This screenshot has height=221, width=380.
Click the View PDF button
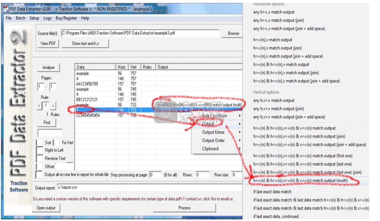pos(48,44)
